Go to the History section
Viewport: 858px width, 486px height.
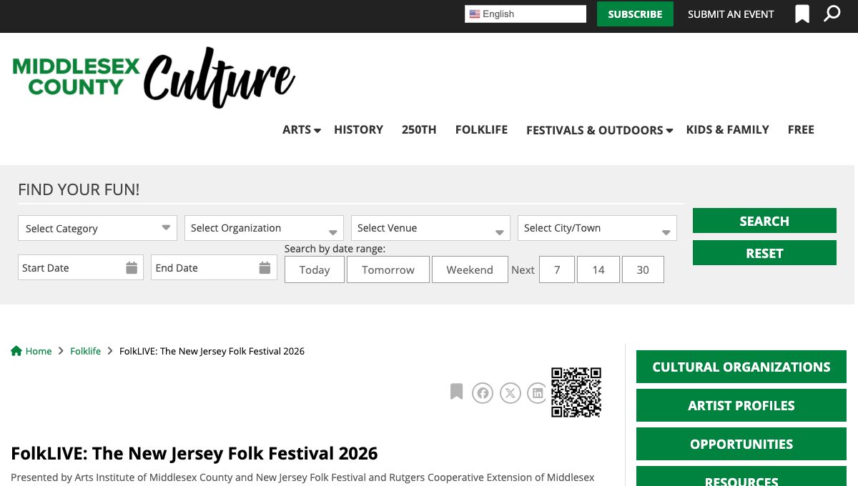[x=358, y=129]
